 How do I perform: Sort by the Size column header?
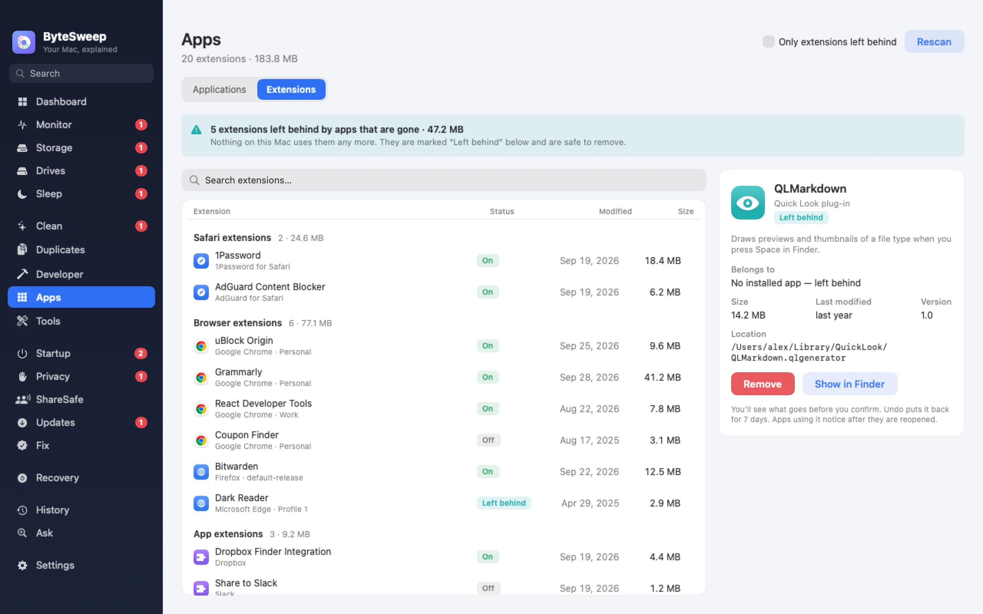click(685, 211)
